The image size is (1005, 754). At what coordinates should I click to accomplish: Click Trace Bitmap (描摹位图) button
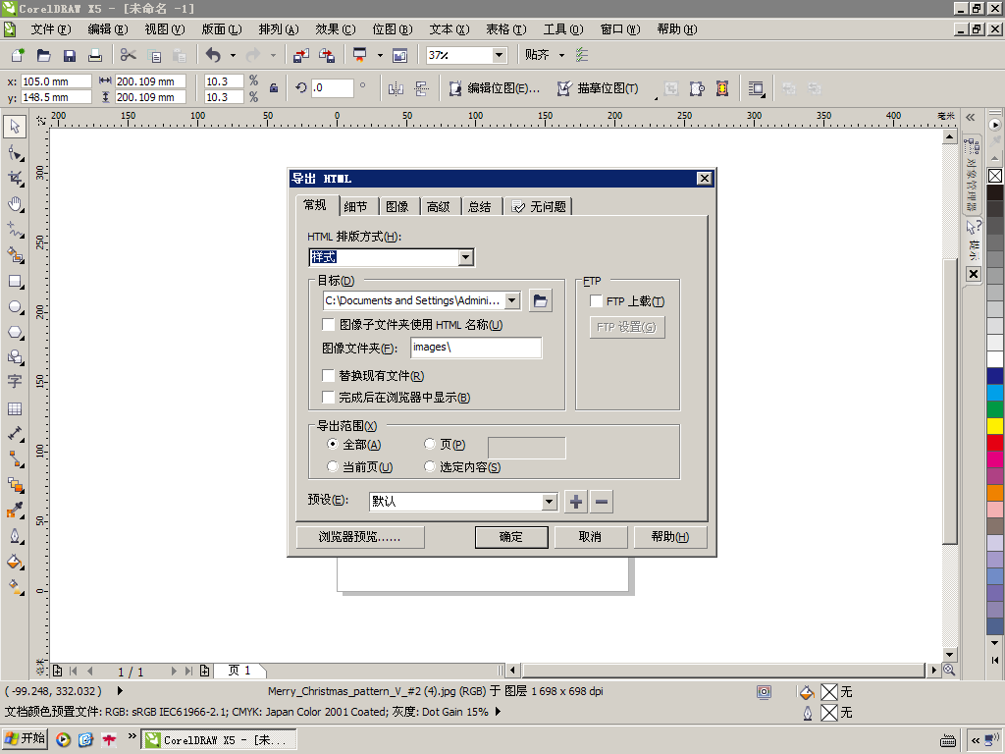598,88
